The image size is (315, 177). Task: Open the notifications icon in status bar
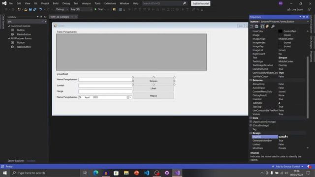pos(309,166)
